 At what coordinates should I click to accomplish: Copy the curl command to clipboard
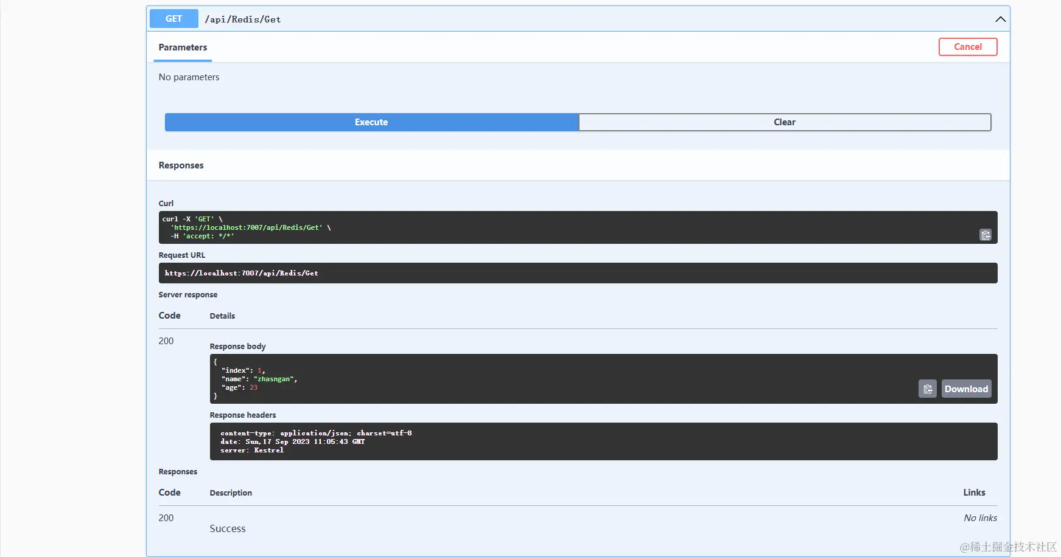click(986, 235)
